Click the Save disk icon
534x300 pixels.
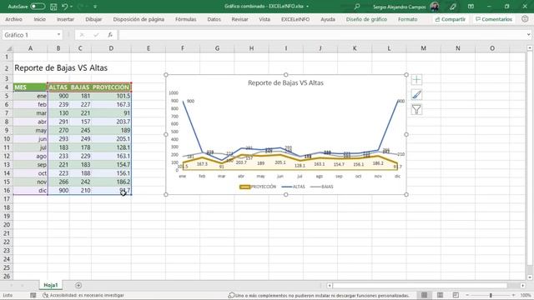click(x=53, y=7)
